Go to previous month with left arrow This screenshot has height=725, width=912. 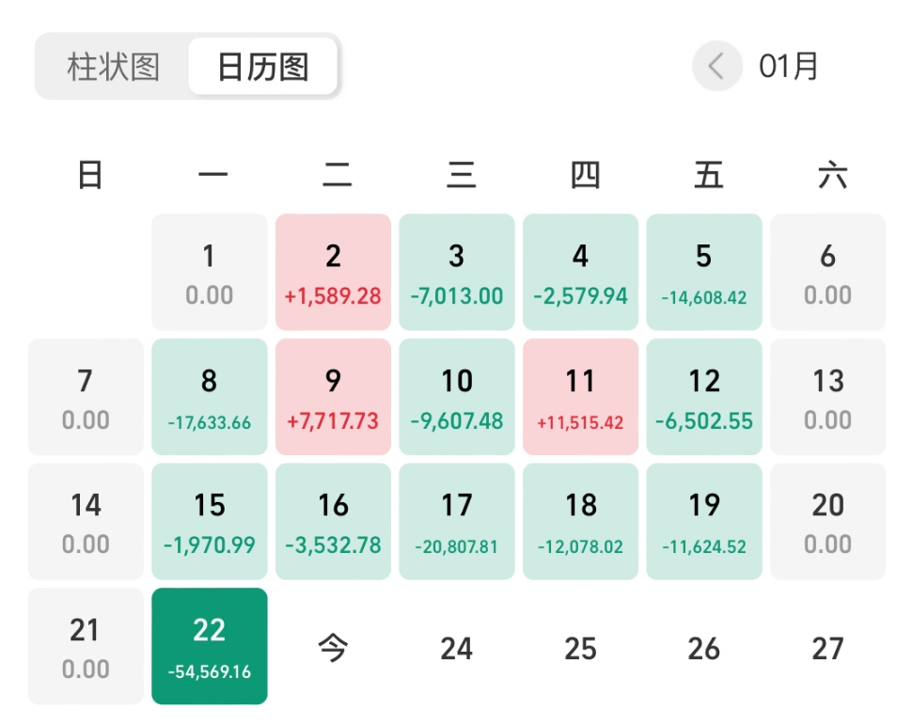click(x=716, y=66)
